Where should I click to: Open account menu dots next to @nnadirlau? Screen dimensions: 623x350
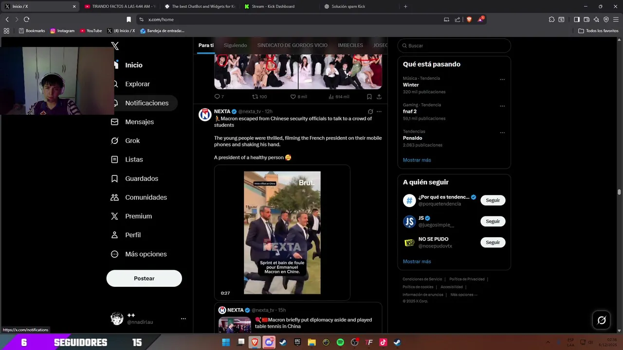coord(183,319)
